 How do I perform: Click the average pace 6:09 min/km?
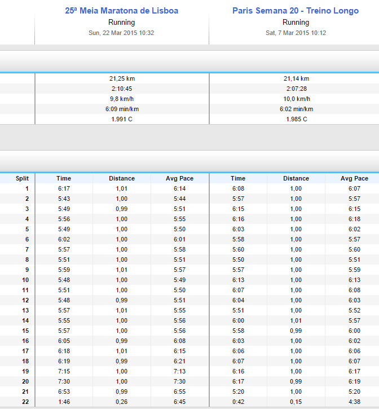122,109
